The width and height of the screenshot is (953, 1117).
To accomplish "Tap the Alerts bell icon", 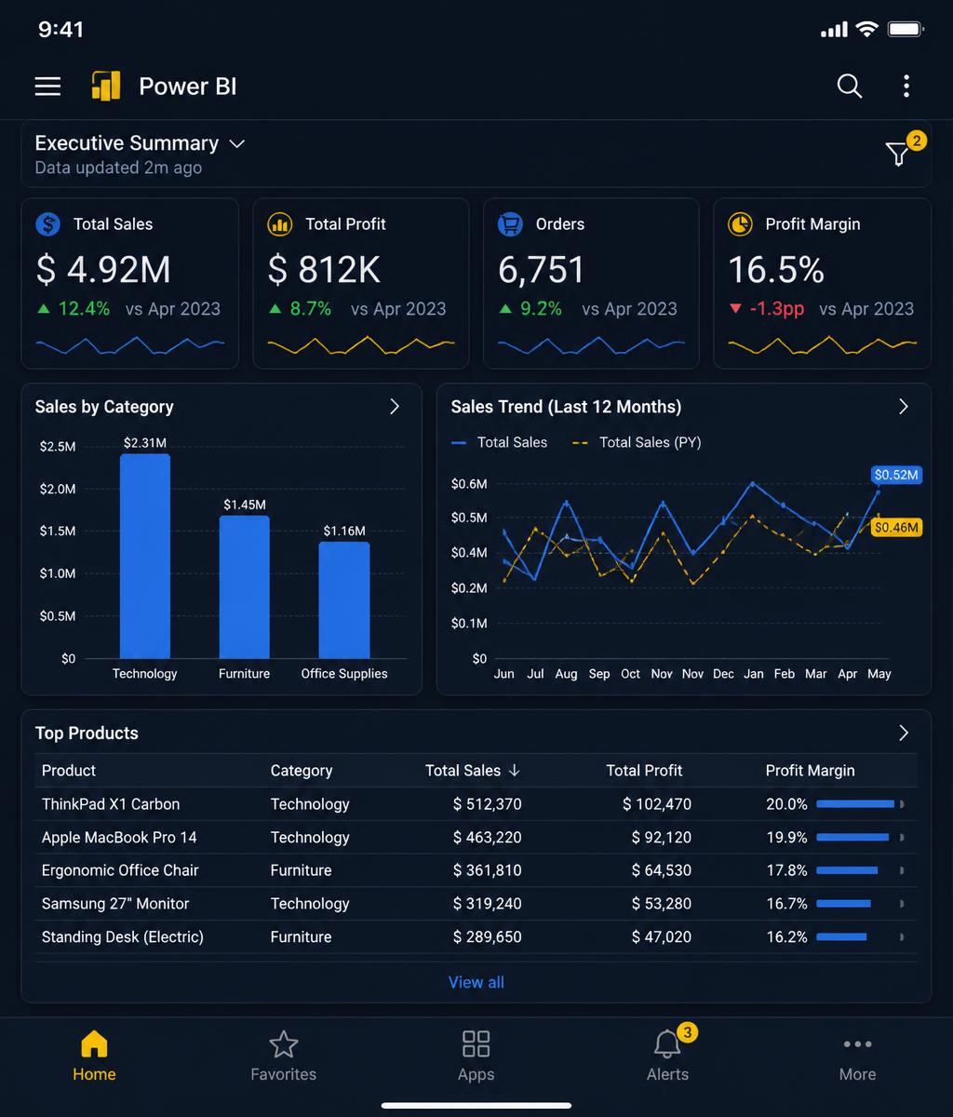I will [667, 1044].
